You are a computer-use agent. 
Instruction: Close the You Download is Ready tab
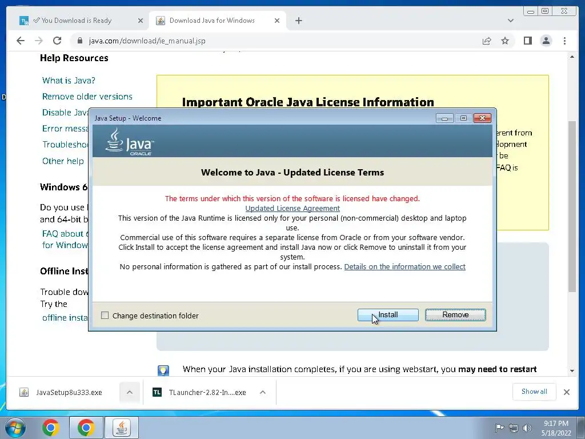click(x=141, y=21)
